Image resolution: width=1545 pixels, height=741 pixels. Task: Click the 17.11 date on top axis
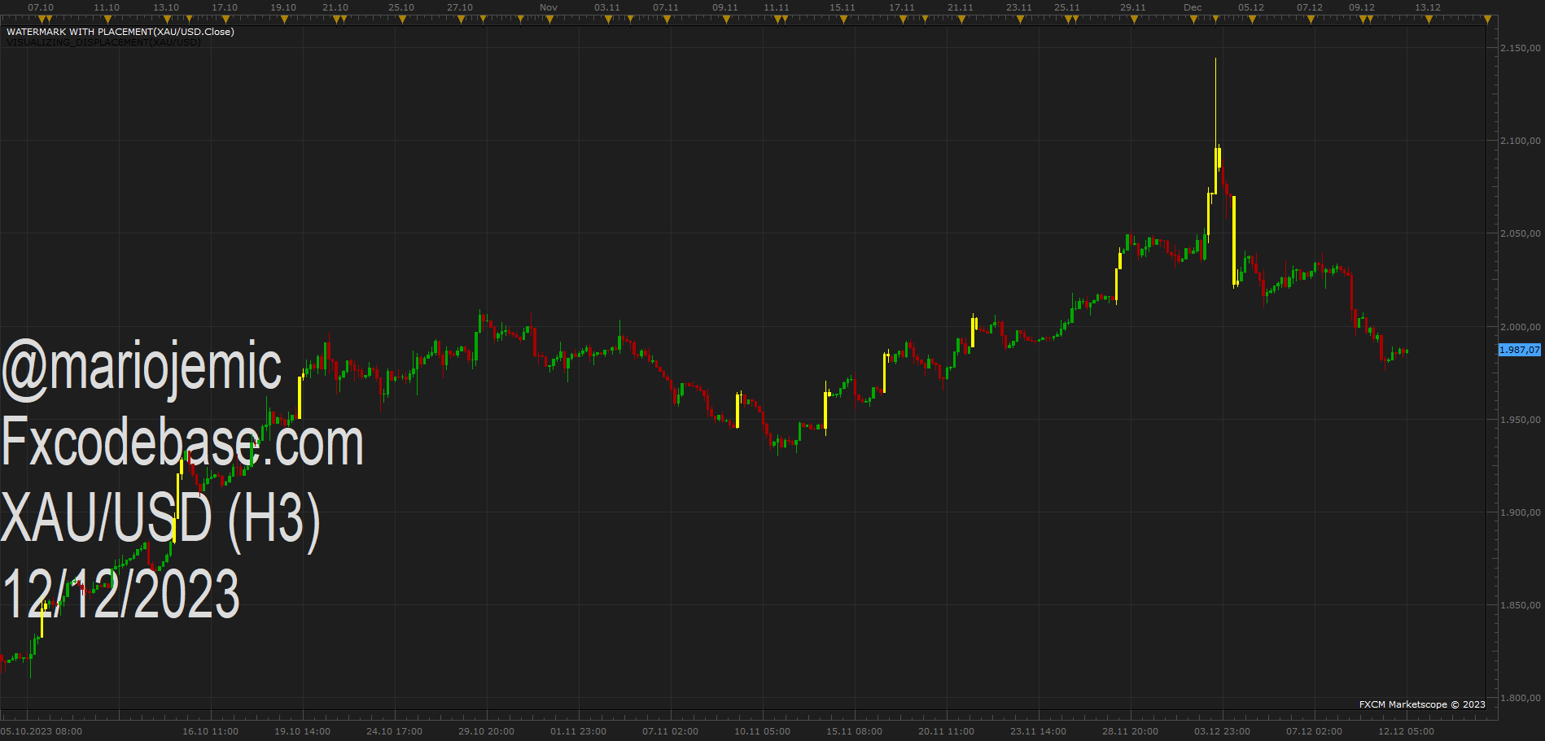tap(902, 7)
